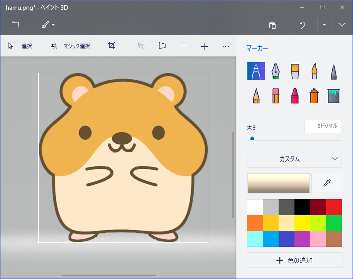Choose the 選択 selection tool

click(20, 46)
